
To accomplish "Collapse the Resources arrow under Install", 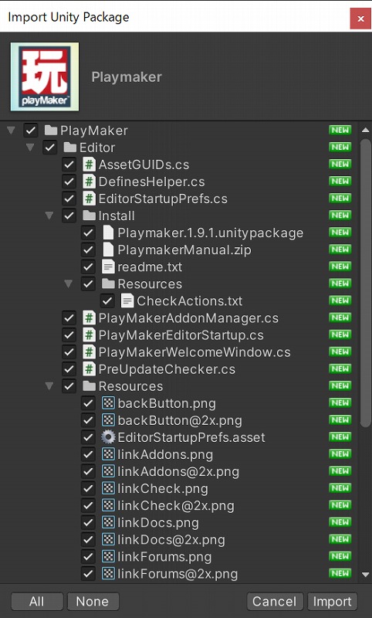I will click(x=69, y=284).
